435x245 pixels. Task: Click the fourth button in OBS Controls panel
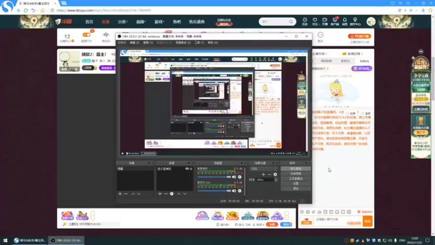click(x=296, y=183)
